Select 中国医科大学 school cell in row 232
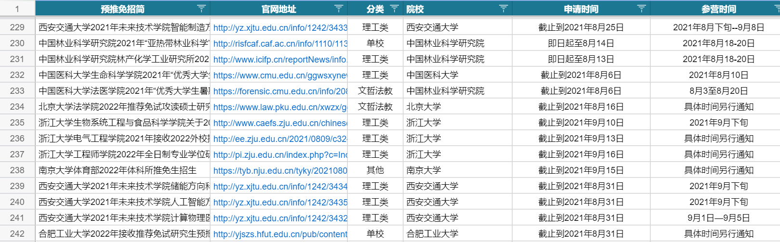Screen dimensions: 780x242 [x=458, y=75]
